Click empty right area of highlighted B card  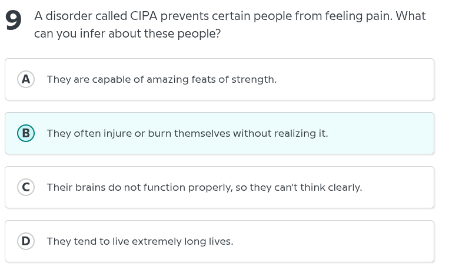pyautogui.click(x=388, y=133)
